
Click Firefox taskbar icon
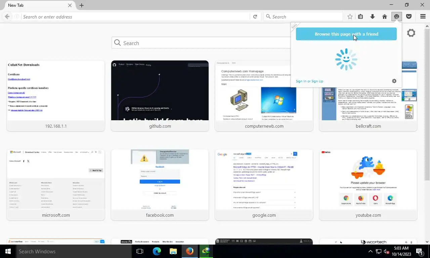coord(189,251)
